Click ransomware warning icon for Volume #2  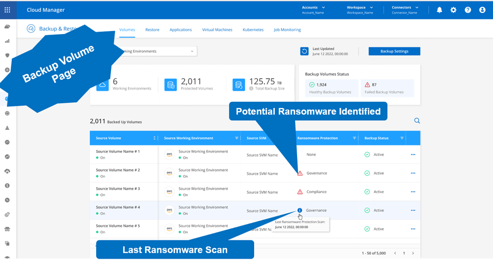[x=300, y=173]
